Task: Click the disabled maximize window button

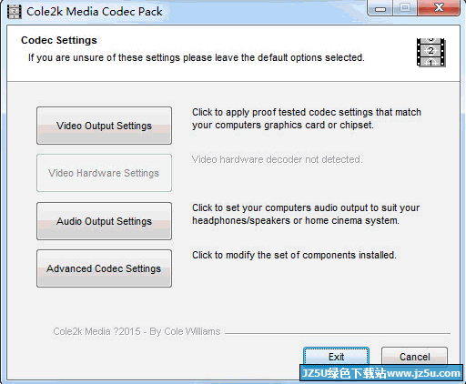Action: 405,8
